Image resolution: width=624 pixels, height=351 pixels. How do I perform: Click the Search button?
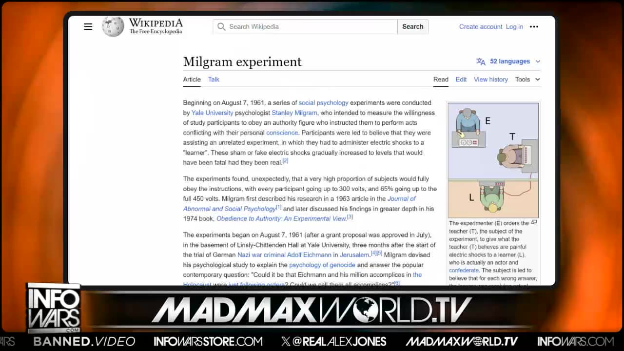click(413, 27)
